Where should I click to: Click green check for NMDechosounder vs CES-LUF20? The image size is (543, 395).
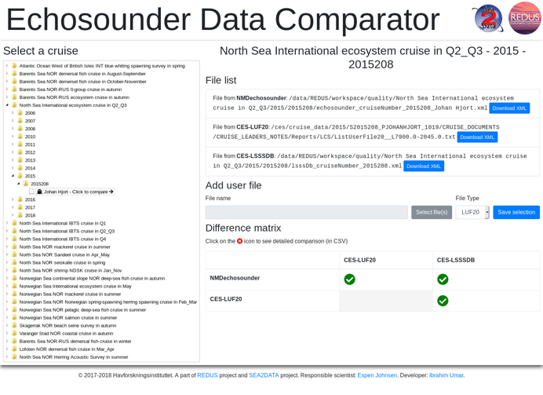click(349, 280)
